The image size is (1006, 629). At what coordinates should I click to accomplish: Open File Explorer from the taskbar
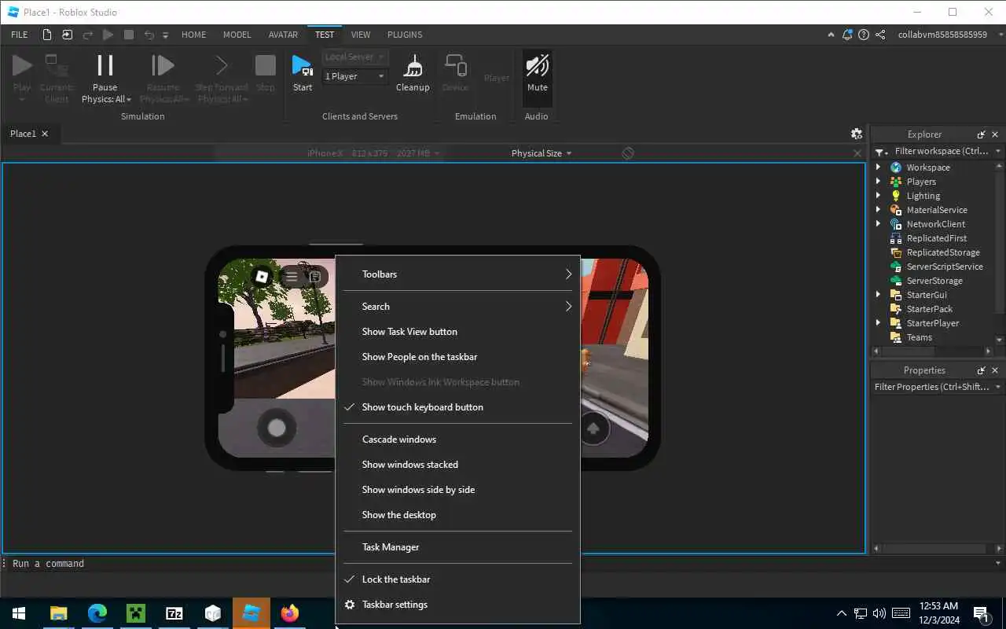pyautogui.click(x=59, y=613)
